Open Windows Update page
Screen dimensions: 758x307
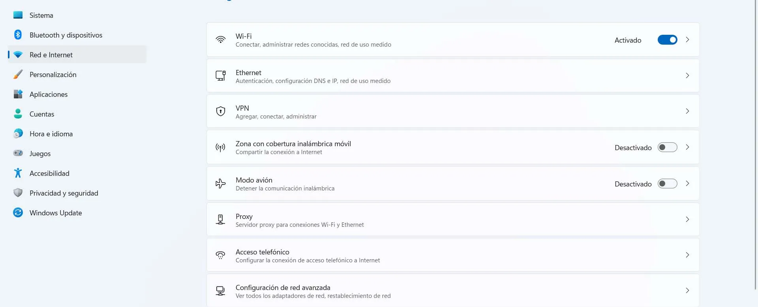(x=77, y=213)
